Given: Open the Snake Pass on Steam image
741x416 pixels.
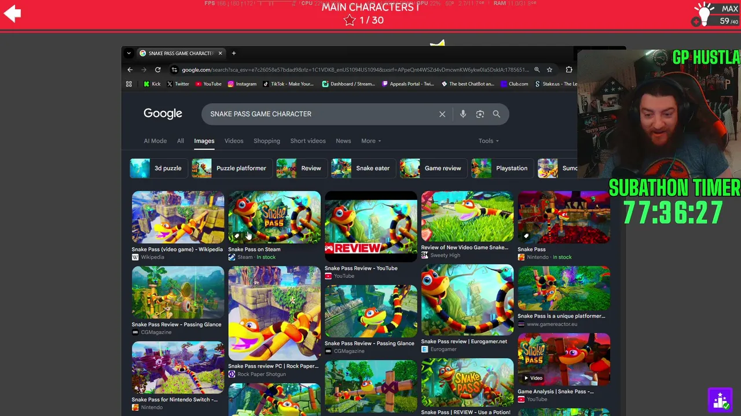Looking at the screenshot, I should pos(274,217).
